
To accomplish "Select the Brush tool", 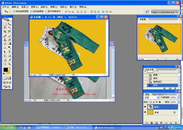I will [x=9, y=36].
